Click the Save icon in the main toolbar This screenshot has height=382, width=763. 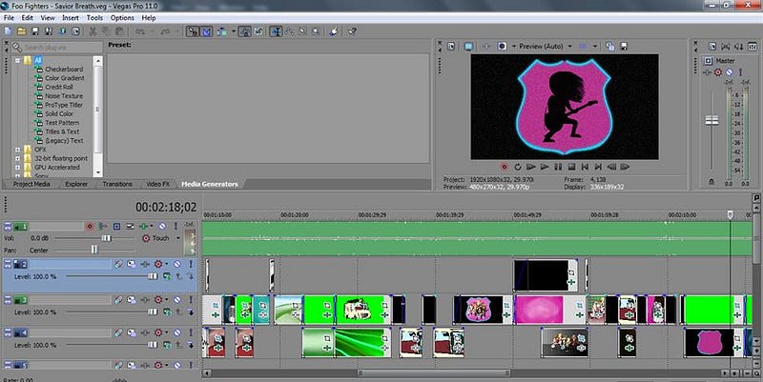click(35, 31)
